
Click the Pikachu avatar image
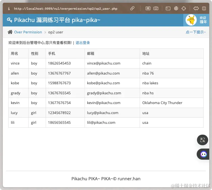click(191, 20)
